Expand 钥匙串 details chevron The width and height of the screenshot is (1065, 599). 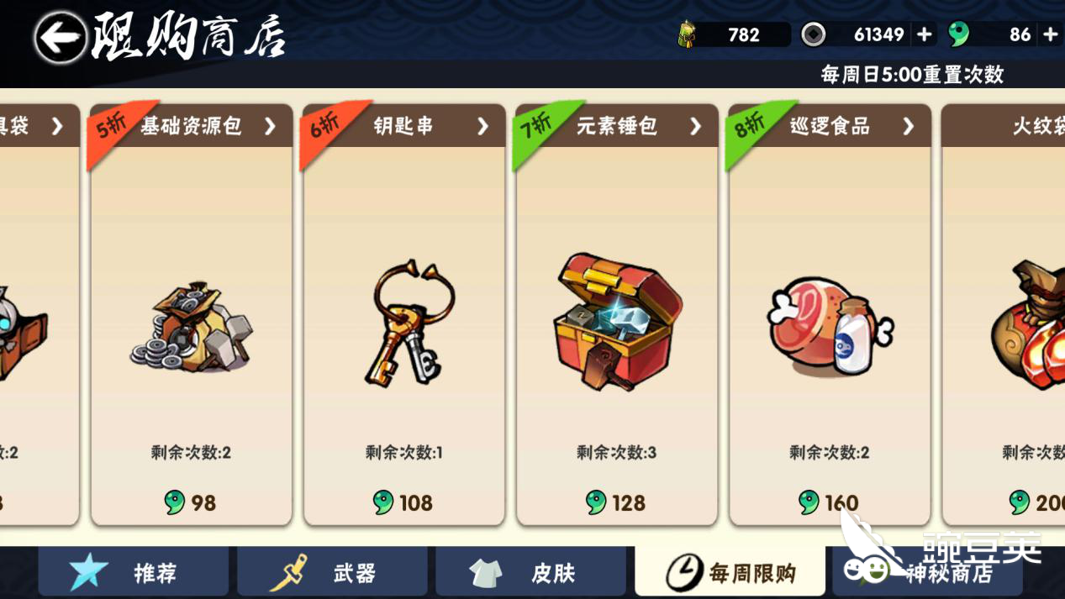482,126
